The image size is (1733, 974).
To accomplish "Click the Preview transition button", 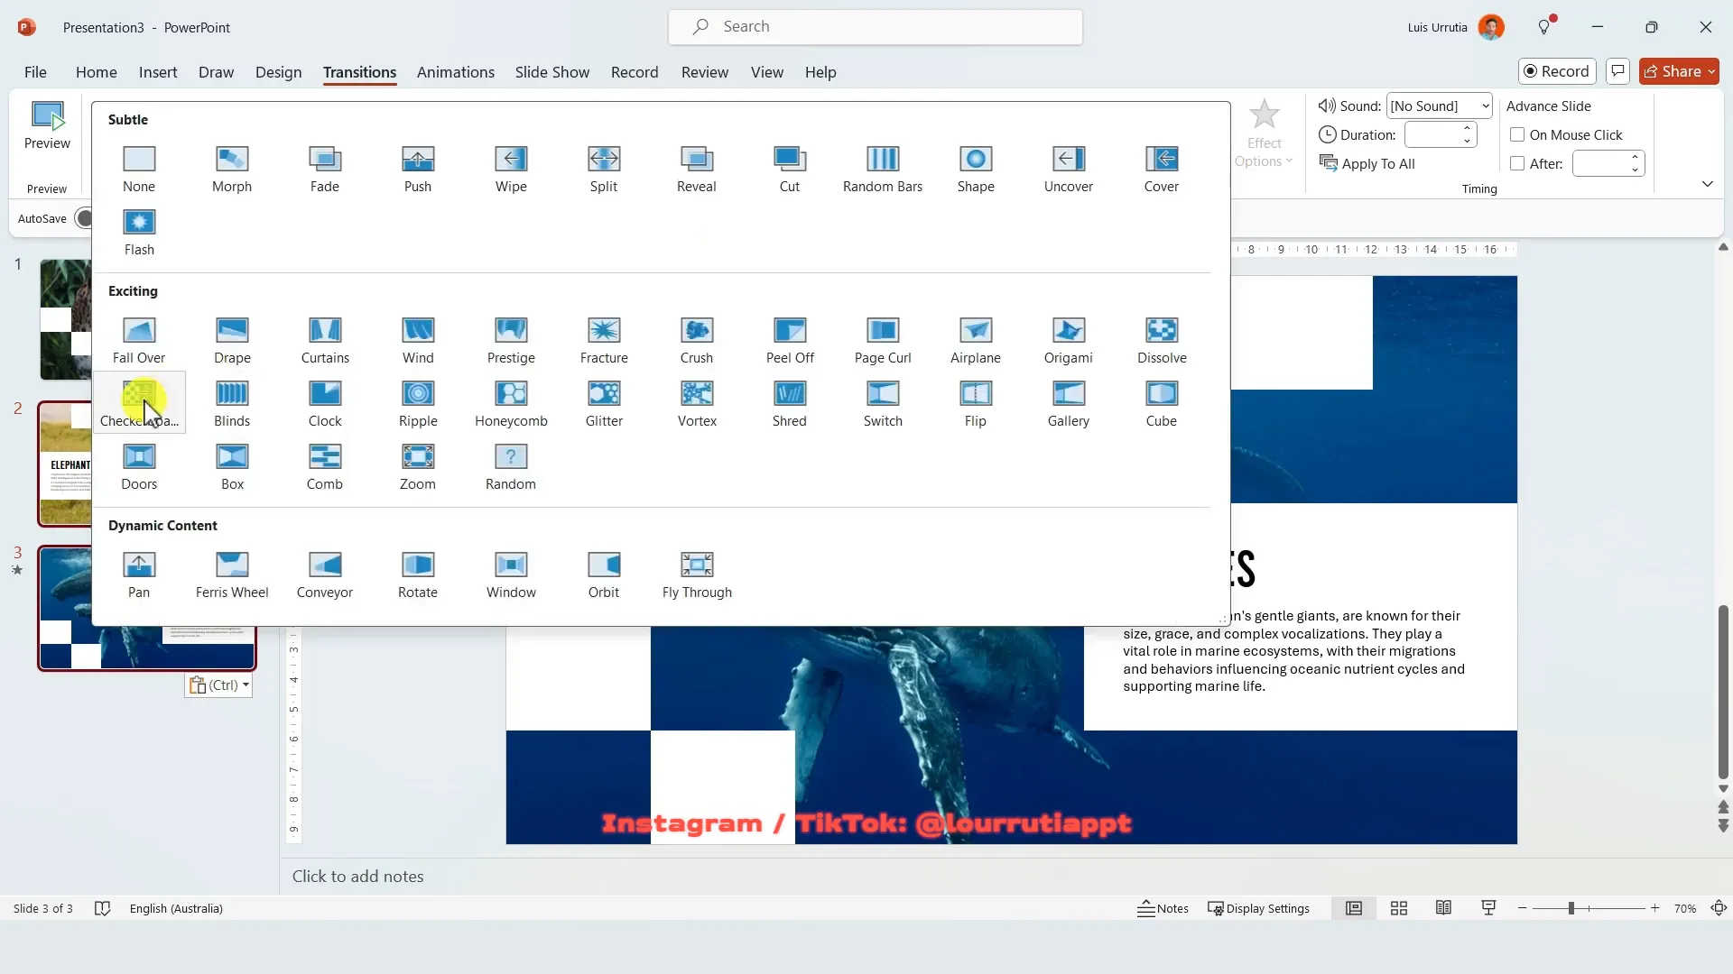I will pos(47,126).
